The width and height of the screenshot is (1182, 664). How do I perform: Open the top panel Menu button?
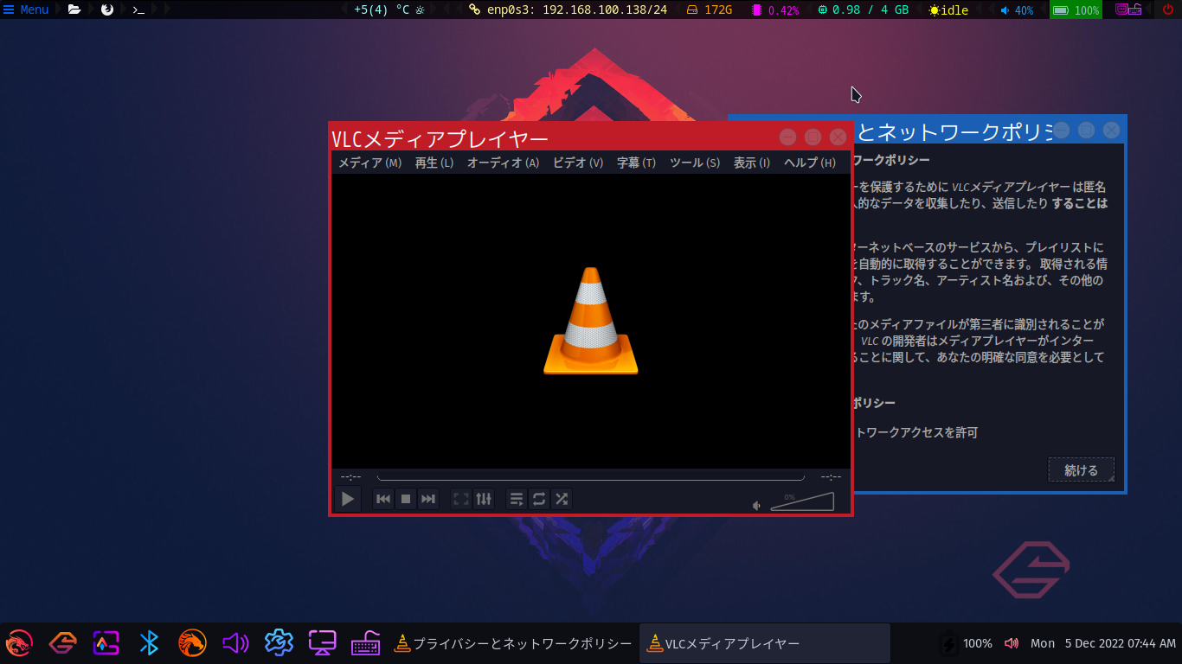point(26,10)
